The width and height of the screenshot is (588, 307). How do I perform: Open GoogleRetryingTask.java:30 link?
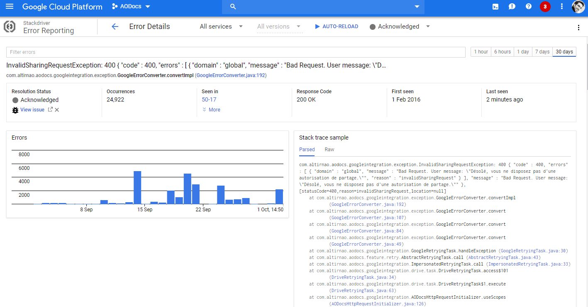[533, 251]
